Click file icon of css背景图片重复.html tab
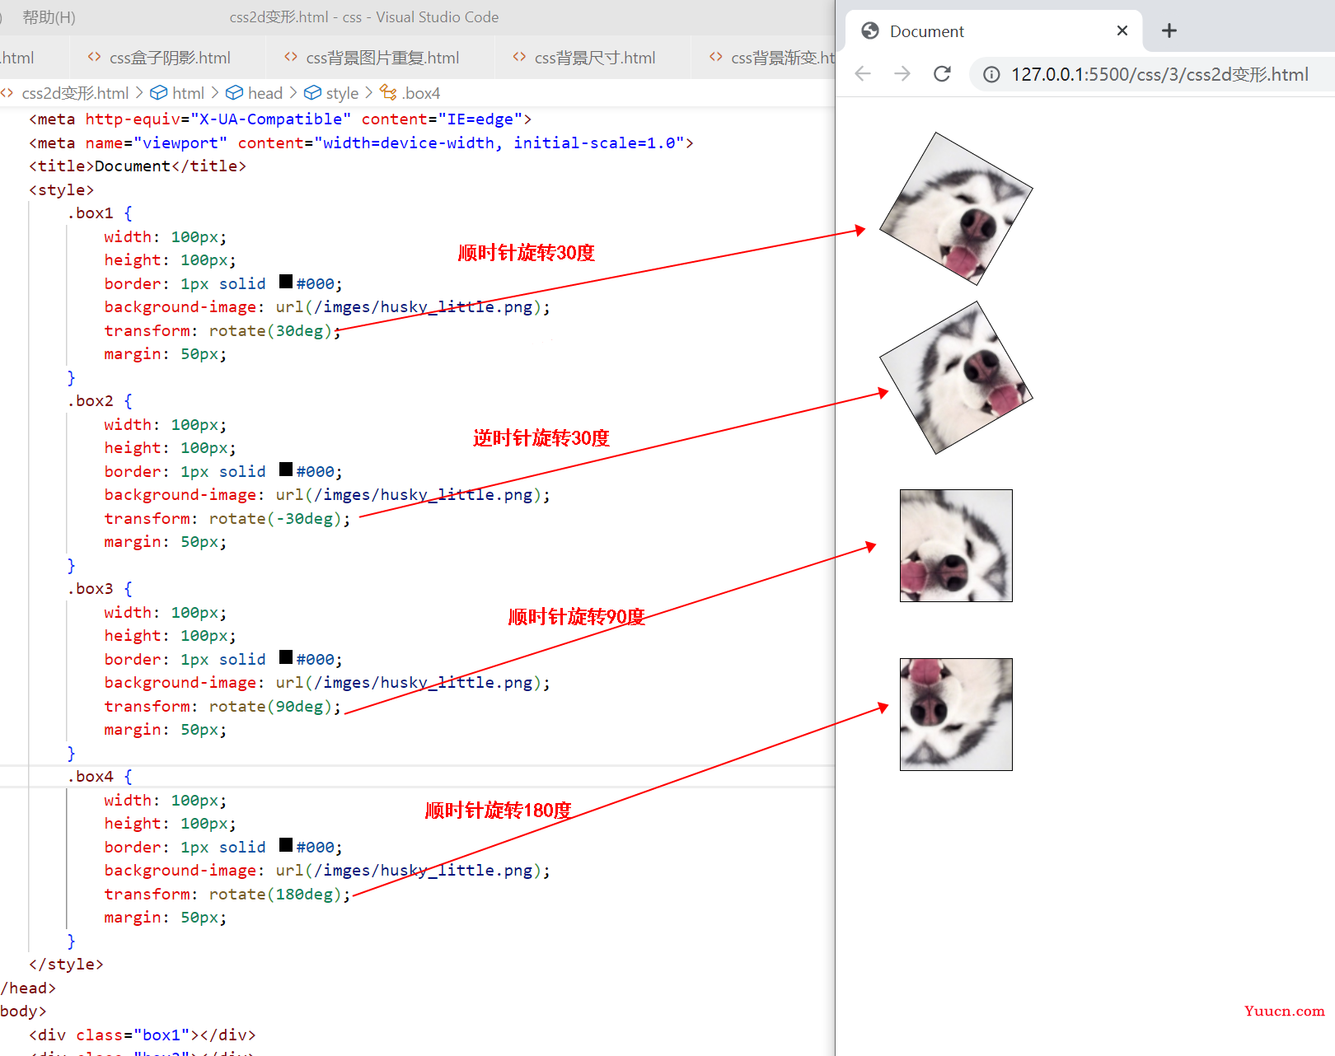 click(291, 58)
